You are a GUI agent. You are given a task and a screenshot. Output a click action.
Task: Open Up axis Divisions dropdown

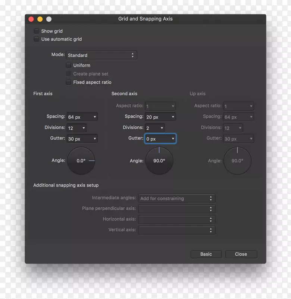[233, 128]
